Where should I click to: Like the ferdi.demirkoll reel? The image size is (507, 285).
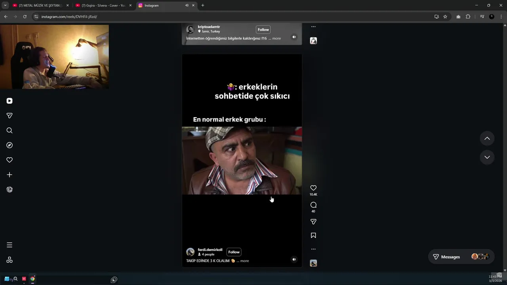pos(313,188)
